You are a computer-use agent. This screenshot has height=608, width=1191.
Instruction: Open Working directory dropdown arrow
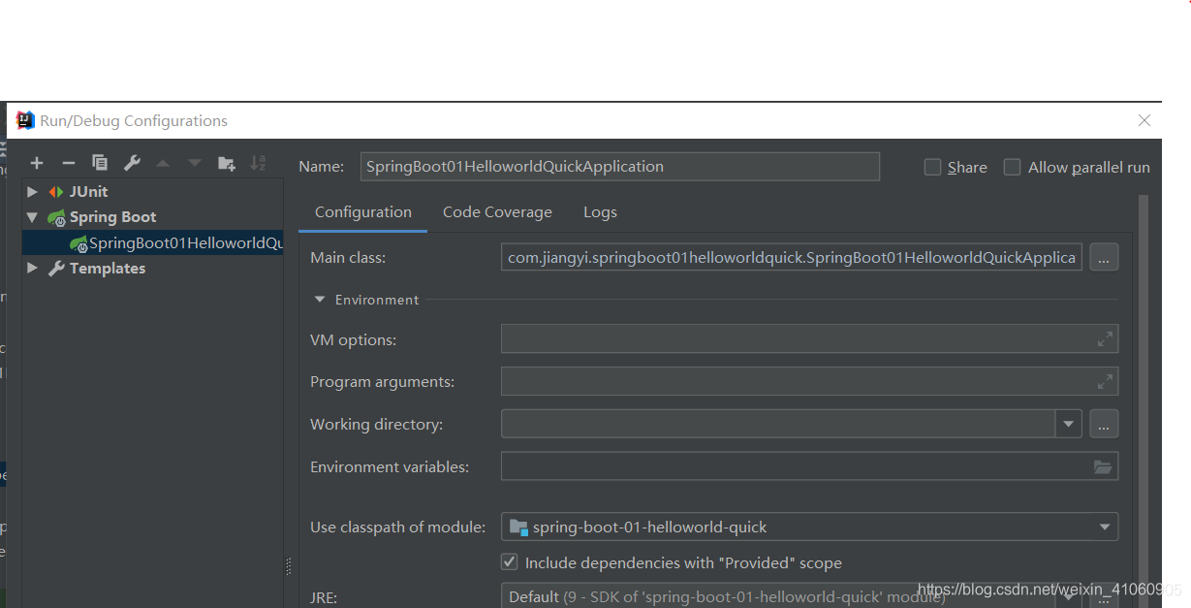1069,424
